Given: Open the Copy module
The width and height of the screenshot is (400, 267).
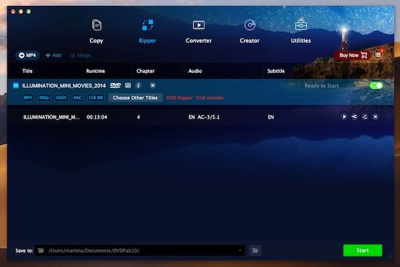Looking at the screenshot, I should point(96,31).
